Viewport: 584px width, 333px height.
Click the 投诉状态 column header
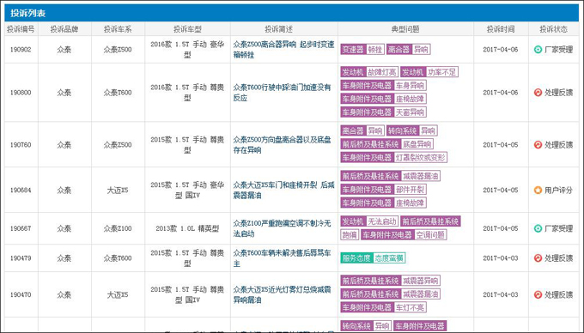553,29
